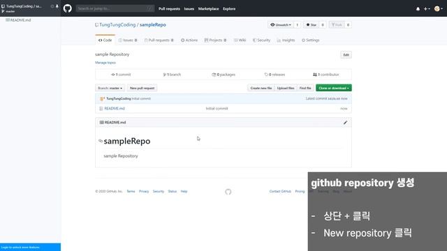The image size is (447, 251).
Task: Switch to the Settings tab
Action: pyautogui.click(x=311, y=40)
